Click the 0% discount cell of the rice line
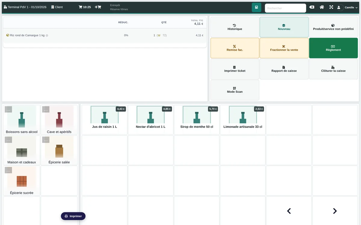Viewport: 361px width, 225px height. click(126, 35)
